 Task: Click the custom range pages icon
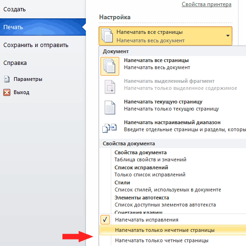(109, 128)
